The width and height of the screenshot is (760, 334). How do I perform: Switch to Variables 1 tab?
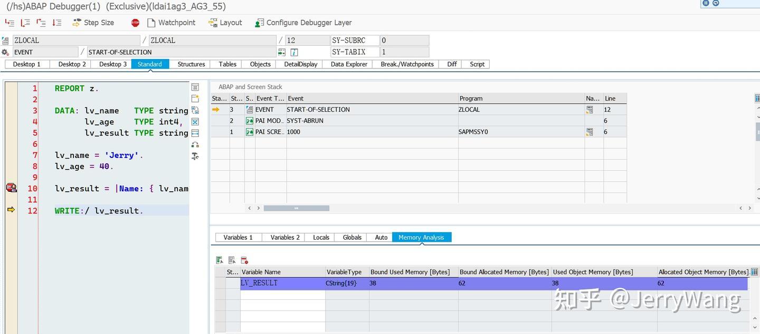click(238, 238)
